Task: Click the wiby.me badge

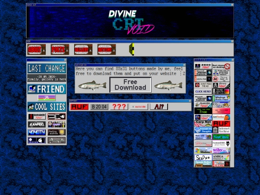Action: pyautogui.click(x=221, y=151)
